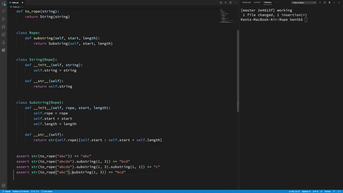Move panel using the chevron arrow icon

tap(334, 3)
